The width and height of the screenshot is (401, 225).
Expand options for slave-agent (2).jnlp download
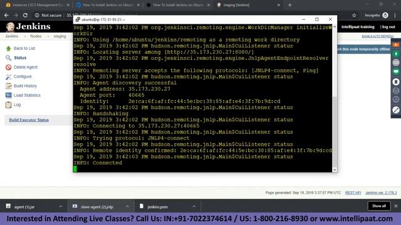[x=127, y=206]
